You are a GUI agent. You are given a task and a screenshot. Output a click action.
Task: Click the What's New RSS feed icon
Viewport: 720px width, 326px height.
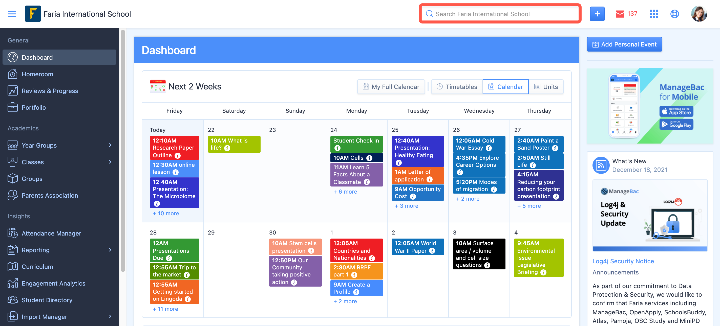pyautogui.click(x=601, y=165)
